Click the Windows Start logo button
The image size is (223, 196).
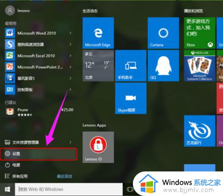tap(7, 189)
